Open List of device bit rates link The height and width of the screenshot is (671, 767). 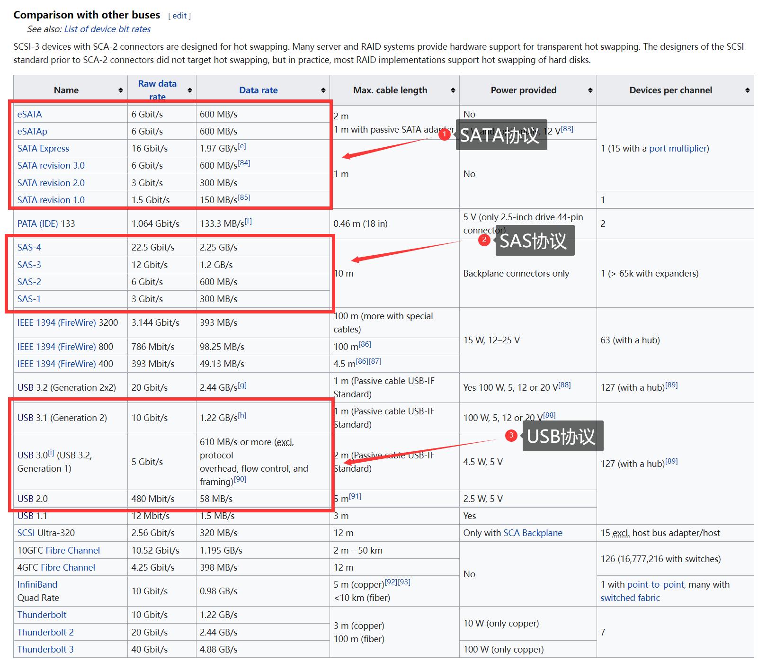coord(107,29)
